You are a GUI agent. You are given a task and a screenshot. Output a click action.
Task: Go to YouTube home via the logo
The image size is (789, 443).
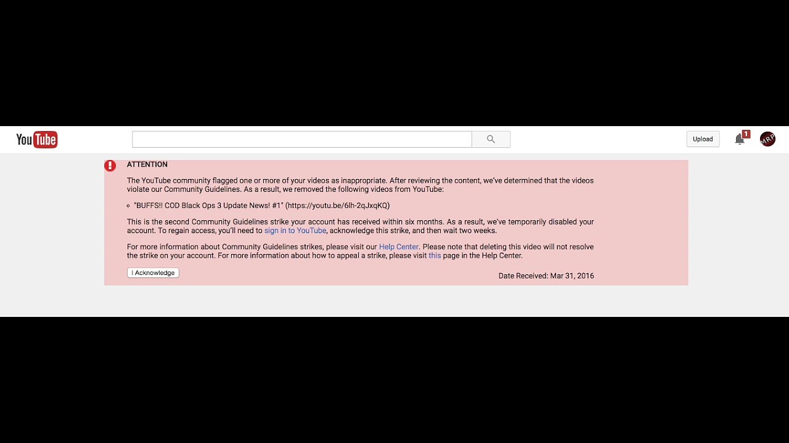[37, 140]
